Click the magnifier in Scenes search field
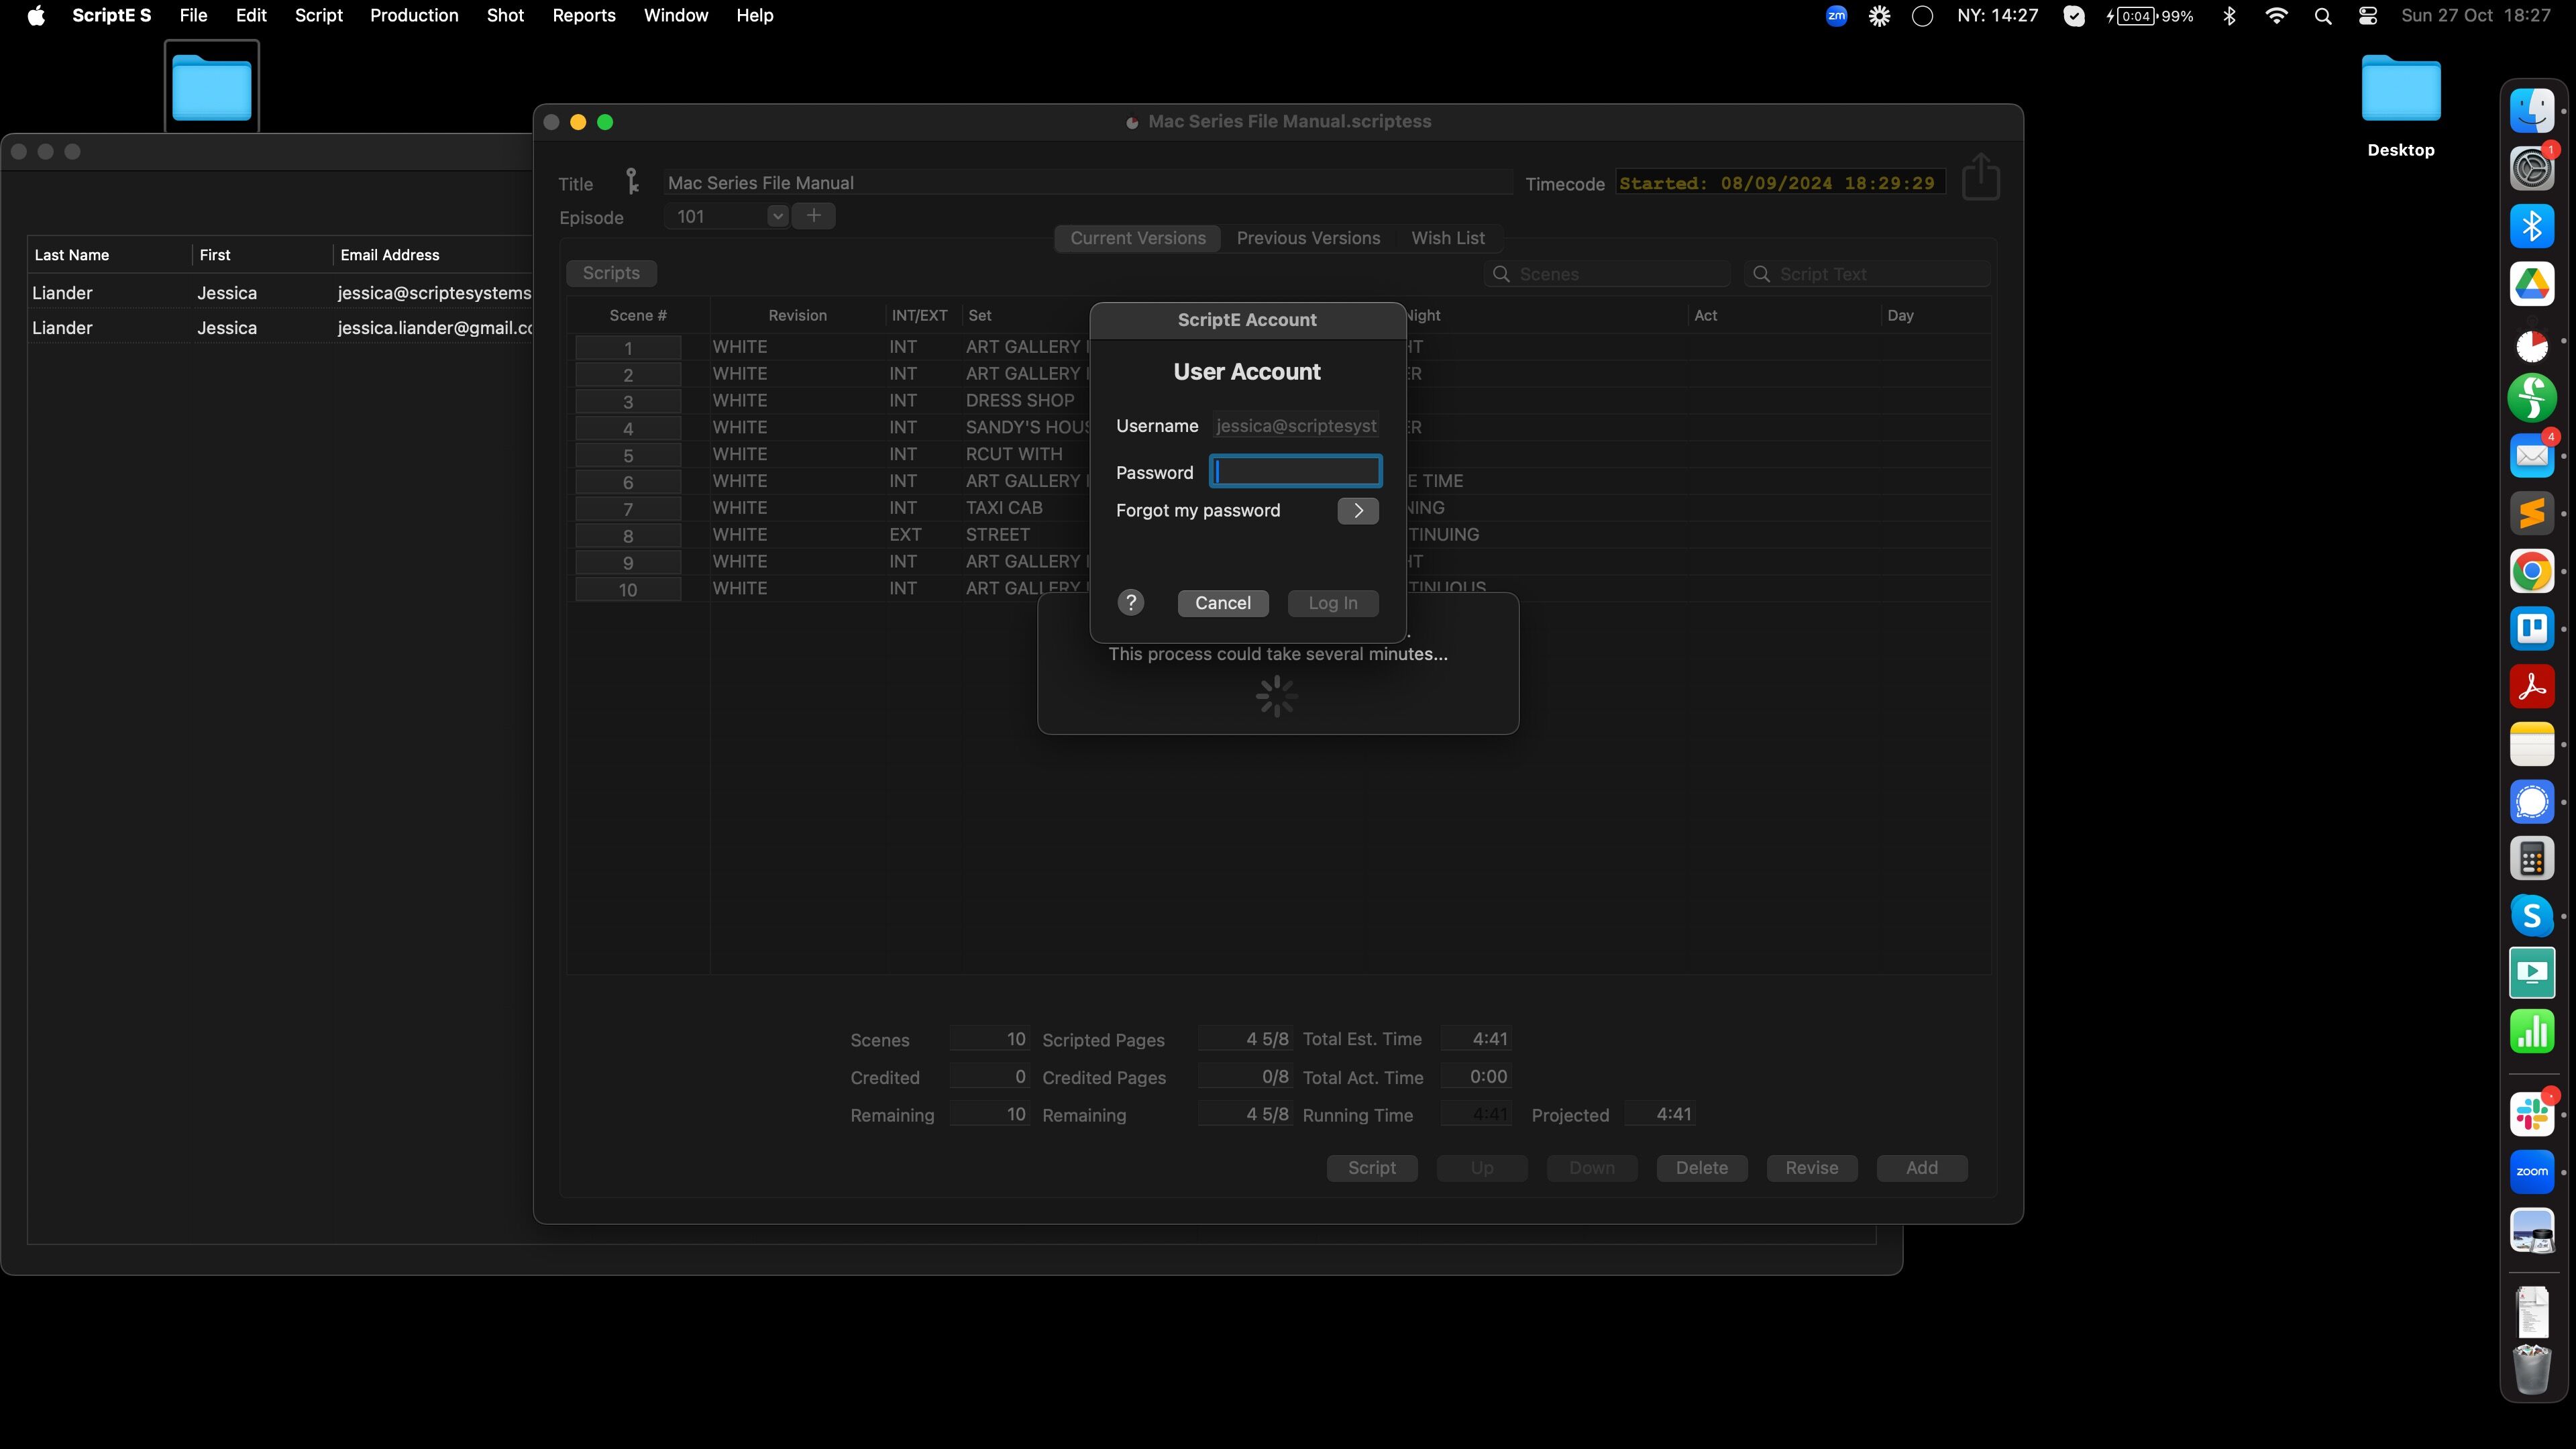The height and width of the screenshot is (1449, 2576). pyautogui.click(x=1501, y=274)
